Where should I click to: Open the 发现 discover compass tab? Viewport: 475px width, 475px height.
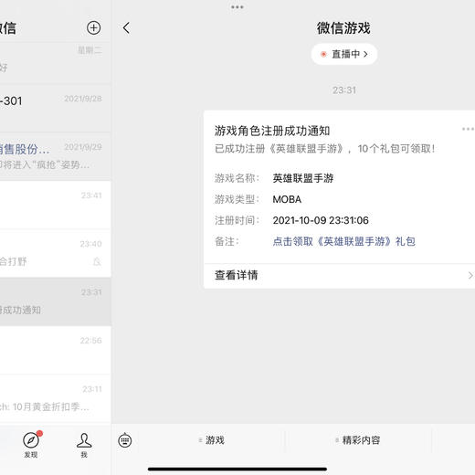pyautogui.click(x=31, y=444)
